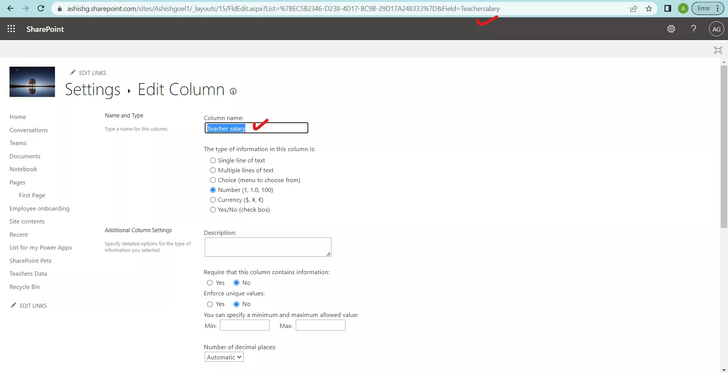
Task: Open the AG account avatar menu
Action: click(x=717, y=28)
